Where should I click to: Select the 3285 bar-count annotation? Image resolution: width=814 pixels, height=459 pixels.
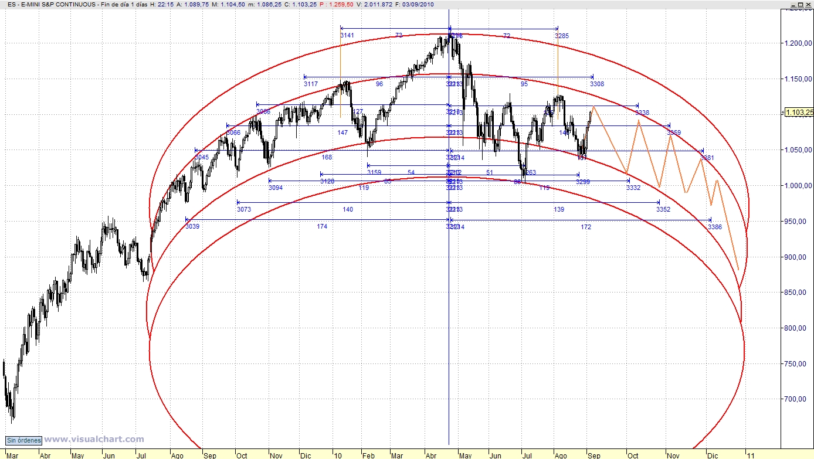point(562,36)
